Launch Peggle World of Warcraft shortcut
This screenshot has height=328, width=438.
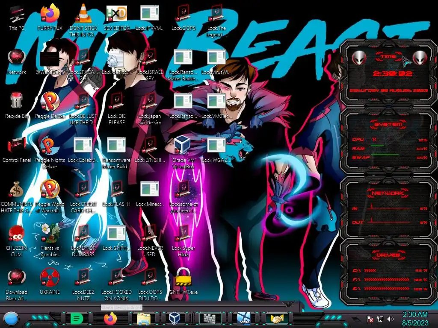(x=50, y=197)
